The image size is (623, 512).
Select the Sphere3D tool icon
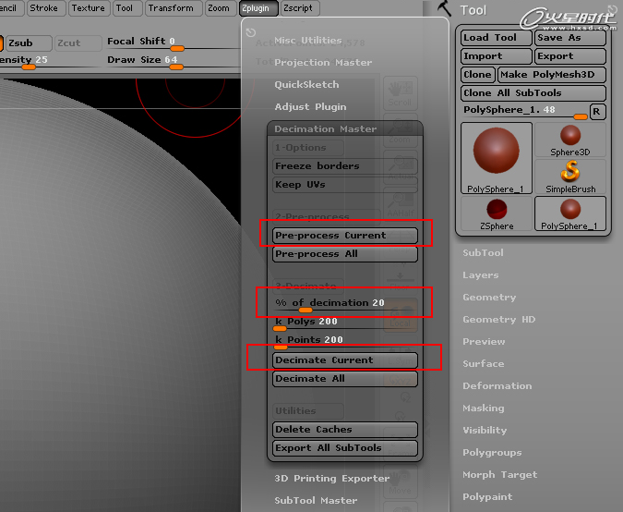570,140
